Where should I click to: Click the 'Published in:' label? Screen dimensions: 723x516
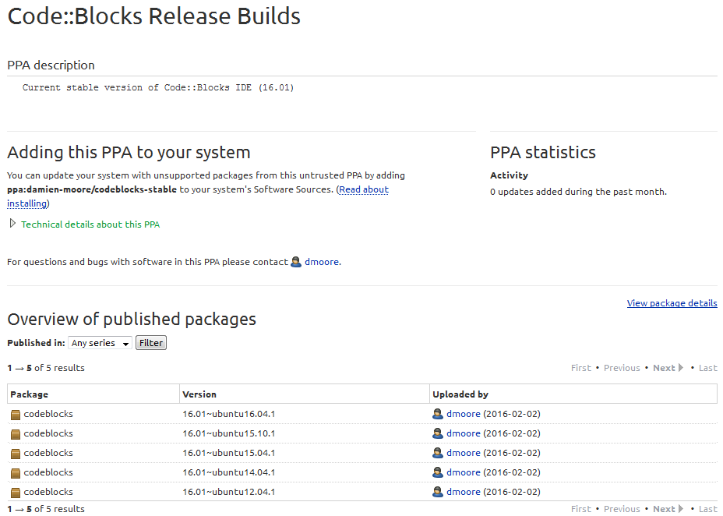(x=36, y=343)
